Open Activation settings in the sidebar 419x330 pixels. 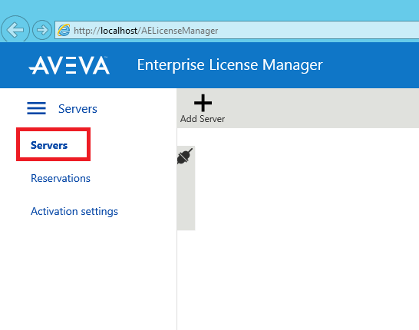click(x=74, y=211)
